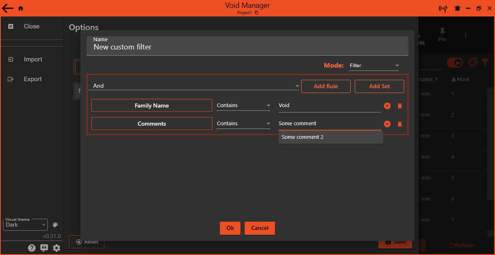The height and width of the screenshot is (255, 495).
Task: Click the filter funnel icon
Action: click(486, 63)
